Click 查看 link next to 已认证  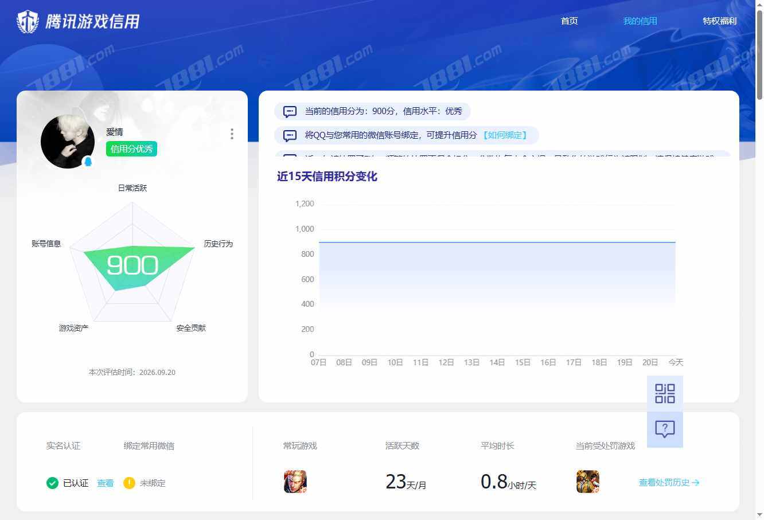(x=106, y=483)
